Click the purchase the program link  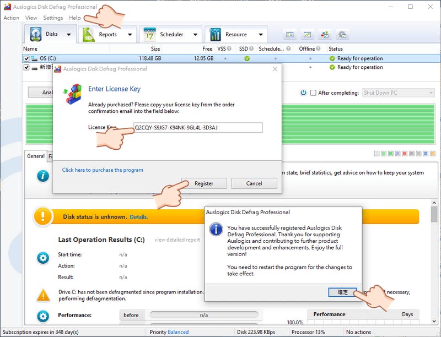[x=103, y=170]
